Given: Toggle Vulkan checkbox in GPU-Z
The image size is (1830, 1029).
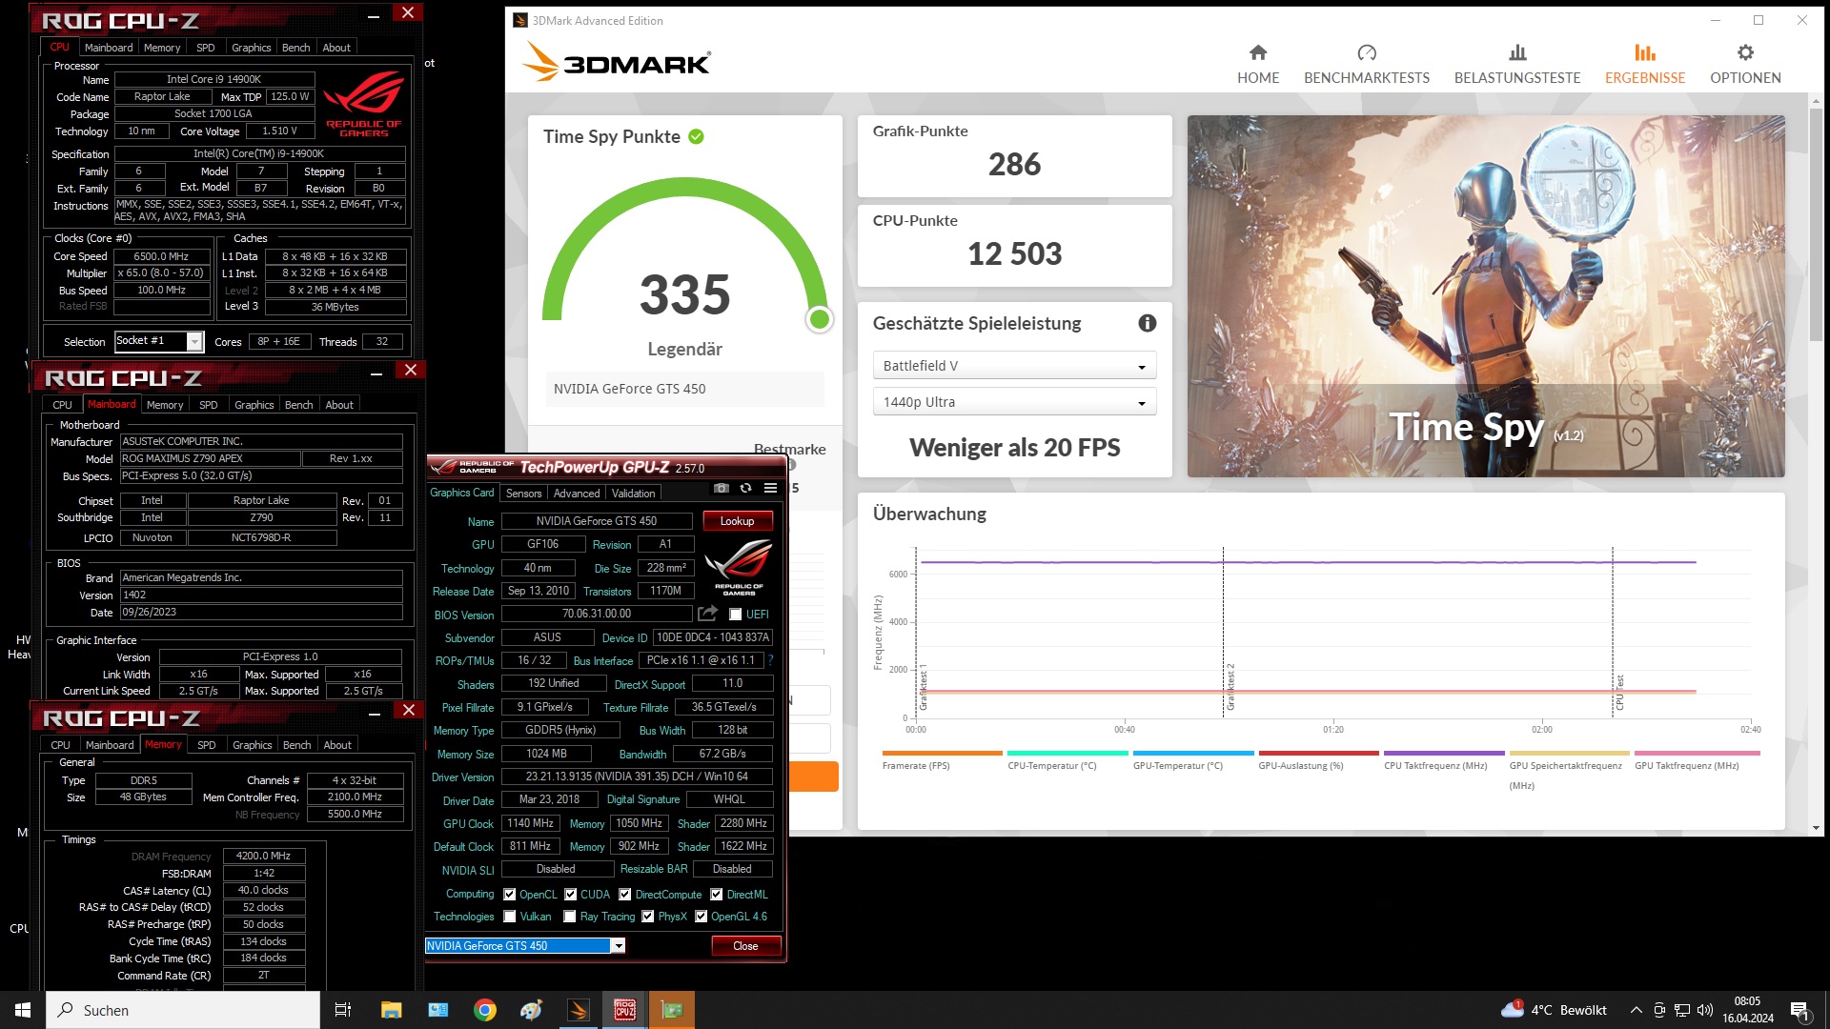Looking at the screenshot, I should (510, 917).
